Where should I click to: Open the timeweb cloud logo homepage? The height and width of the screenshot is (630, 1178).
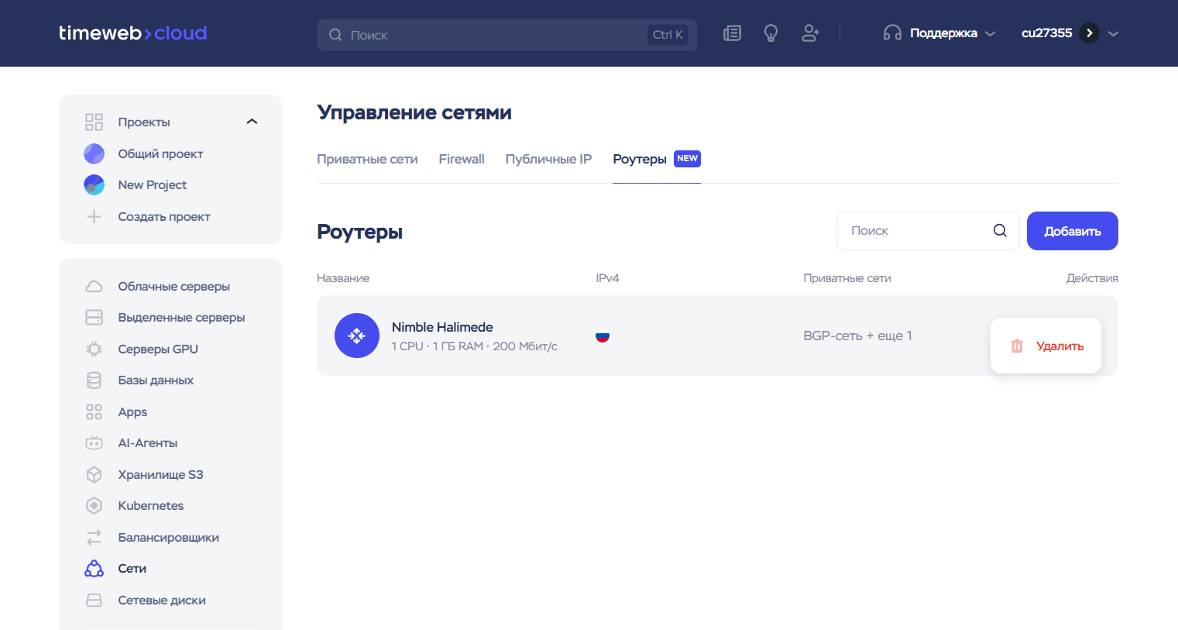(132, 33)
